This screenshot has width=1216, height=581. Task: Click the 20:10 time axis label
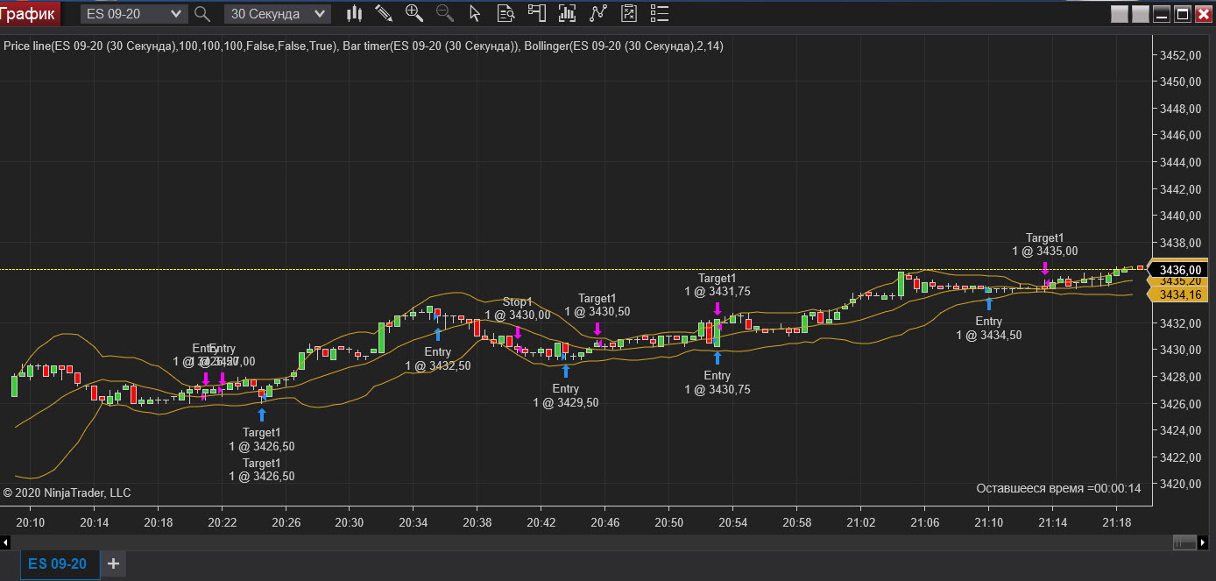[x=30, y=522]
